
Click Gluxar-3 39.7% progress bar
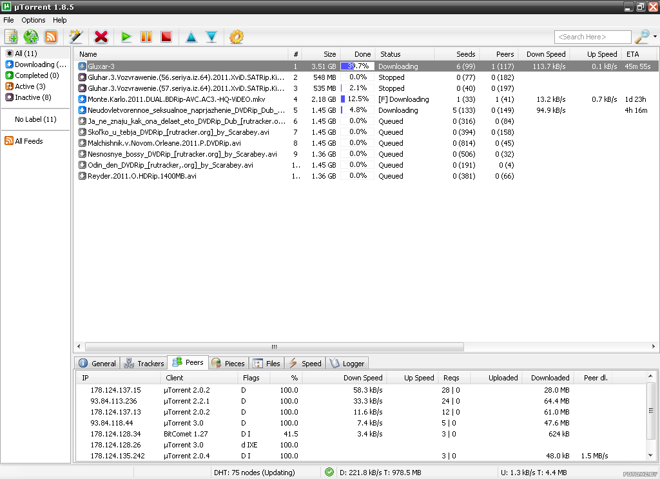tap(357, 66)
